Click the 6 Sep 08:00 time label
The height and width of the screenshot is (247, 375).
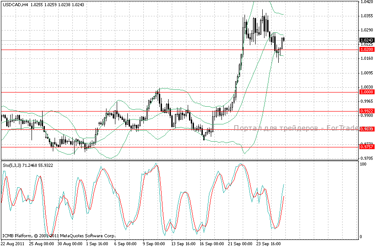pyautogui.click(x=125, y=243)
